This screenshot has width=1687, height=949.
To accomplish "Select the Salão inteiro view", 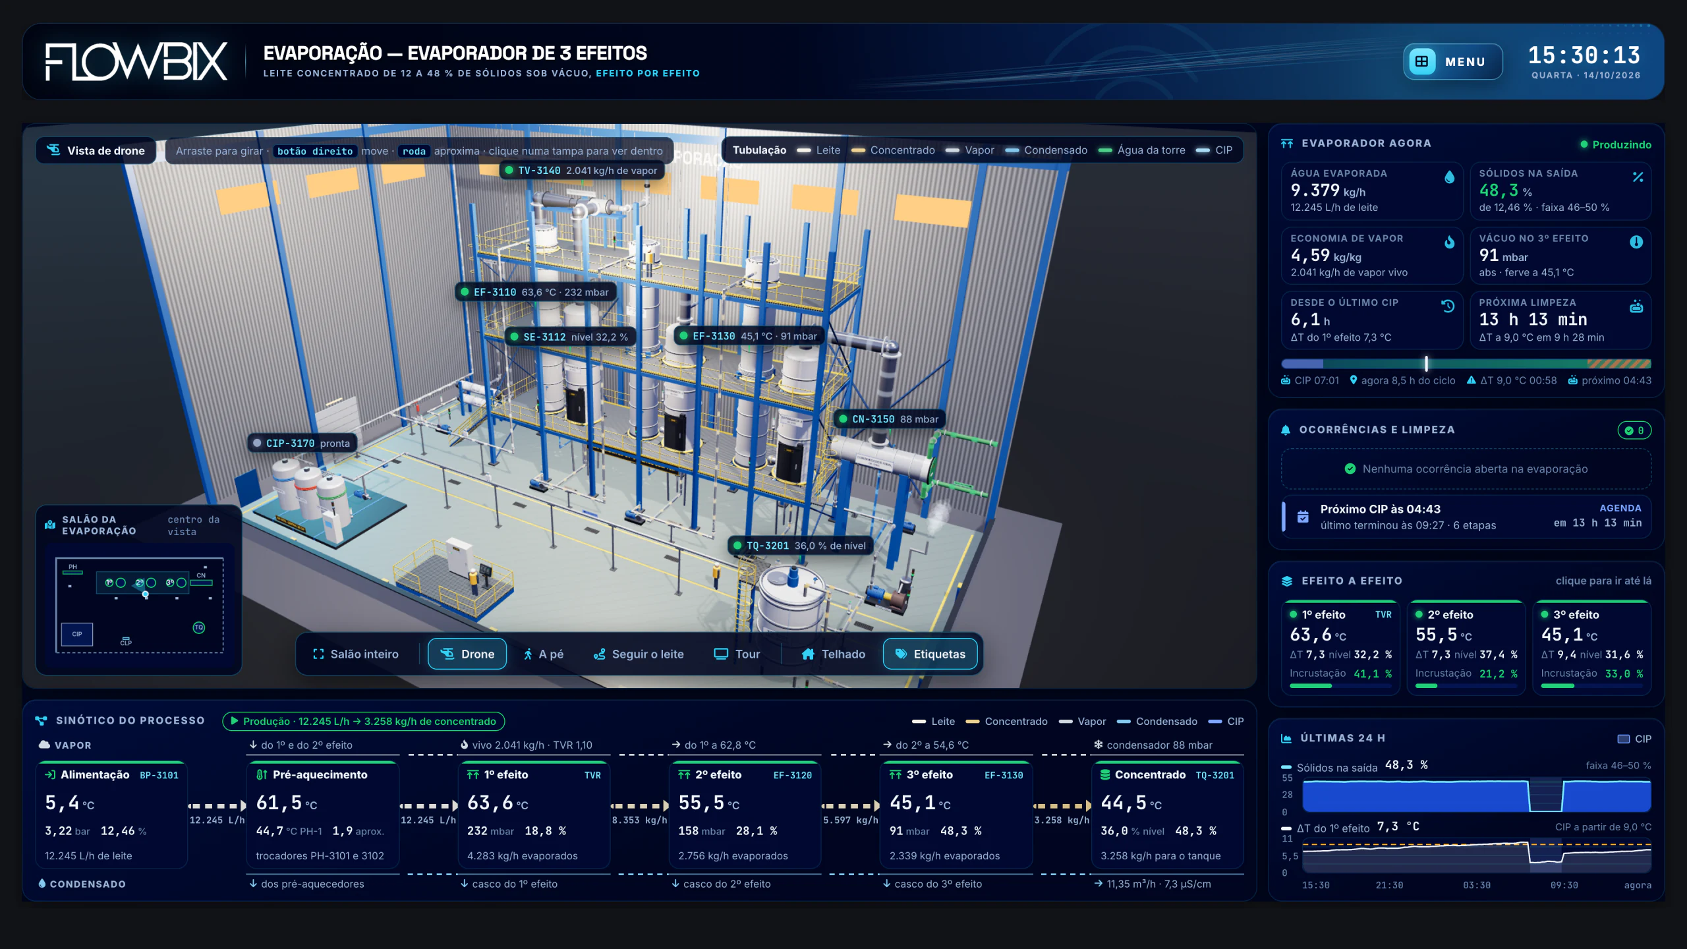I will tap(356, 654).
